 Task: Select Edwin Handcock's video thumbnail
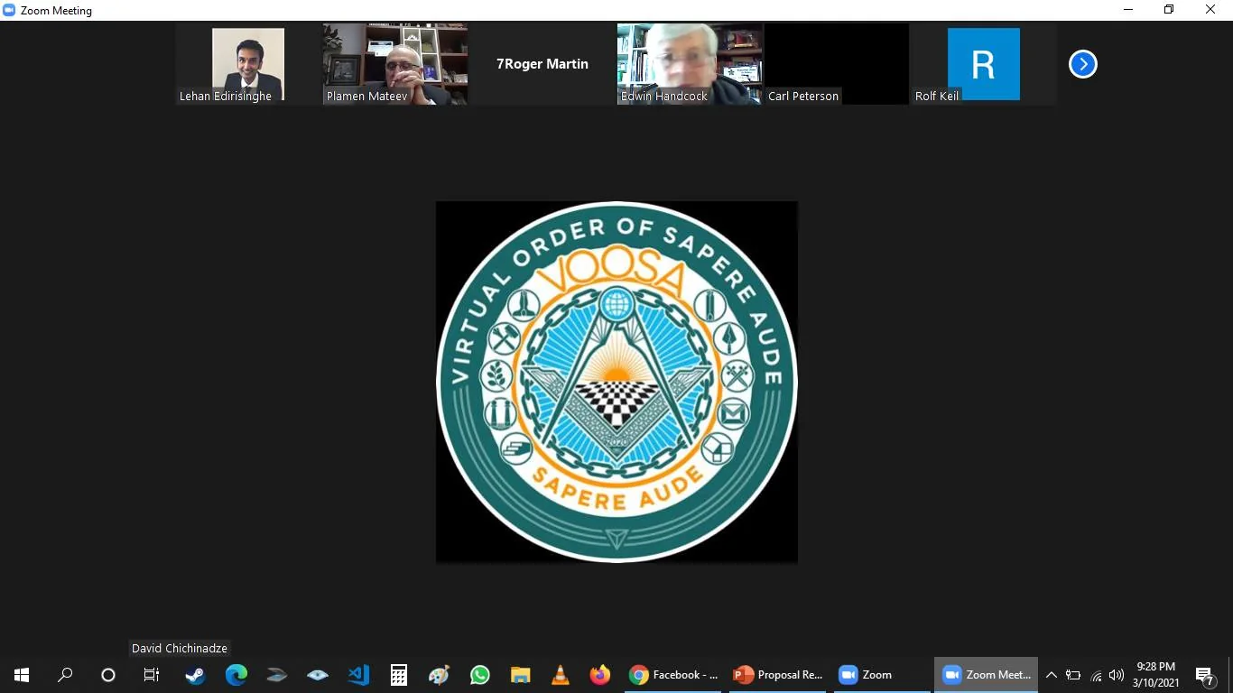(x=690, y=64)
